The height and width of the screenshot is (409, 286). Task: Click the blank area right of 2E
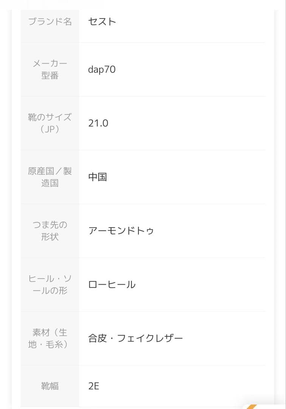coord(182,386)
